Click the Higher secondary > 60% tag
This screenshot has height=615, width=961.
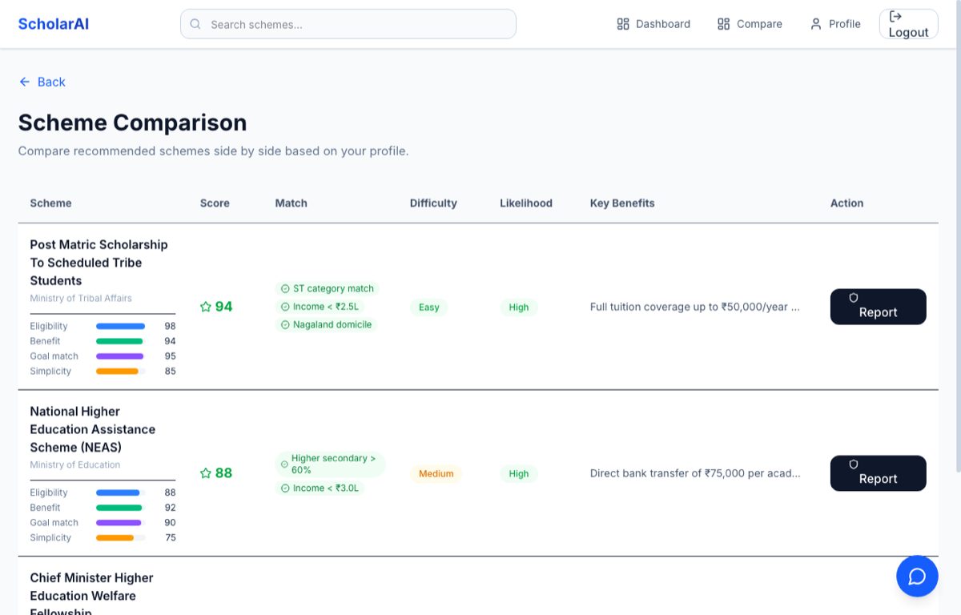(331, 464)
